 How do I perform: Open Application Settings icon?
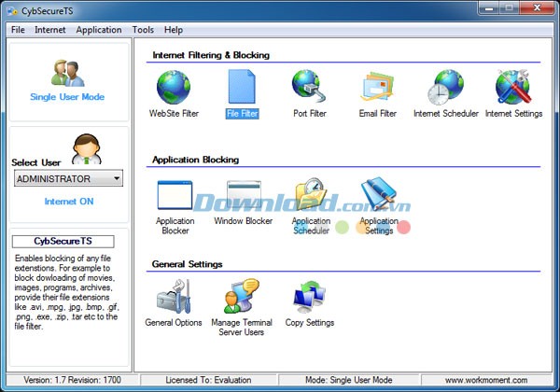(x=378, y=197)
